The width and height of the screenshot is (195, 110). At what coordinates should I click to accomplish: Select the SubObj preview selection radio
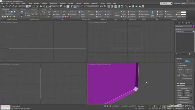(x=182, y=76)
